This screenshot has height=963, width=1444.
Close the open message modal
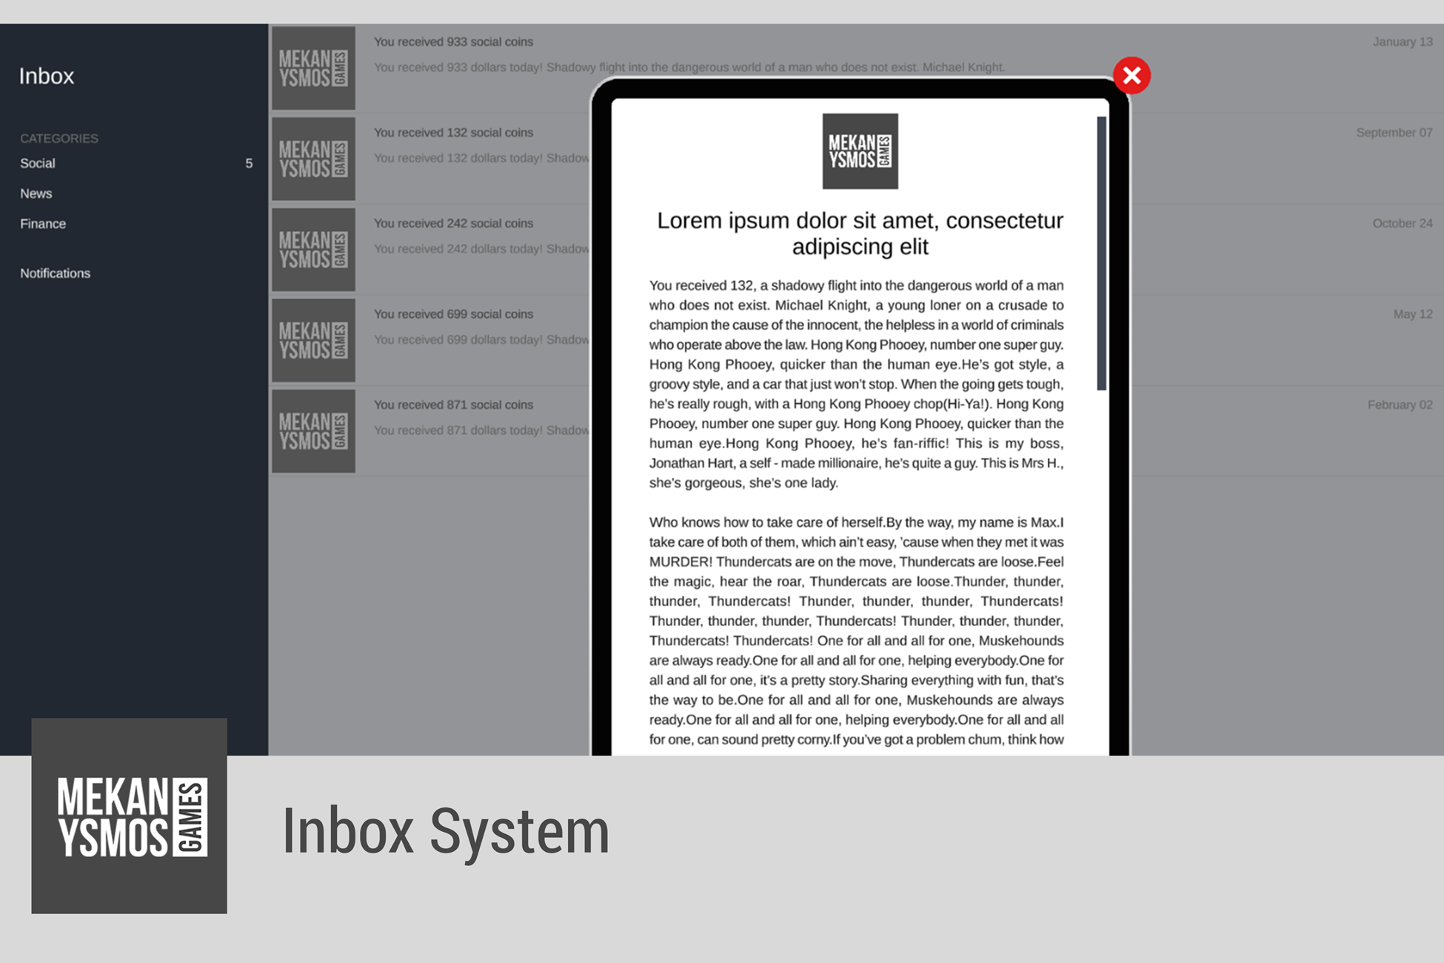[x=1134, y=76]
